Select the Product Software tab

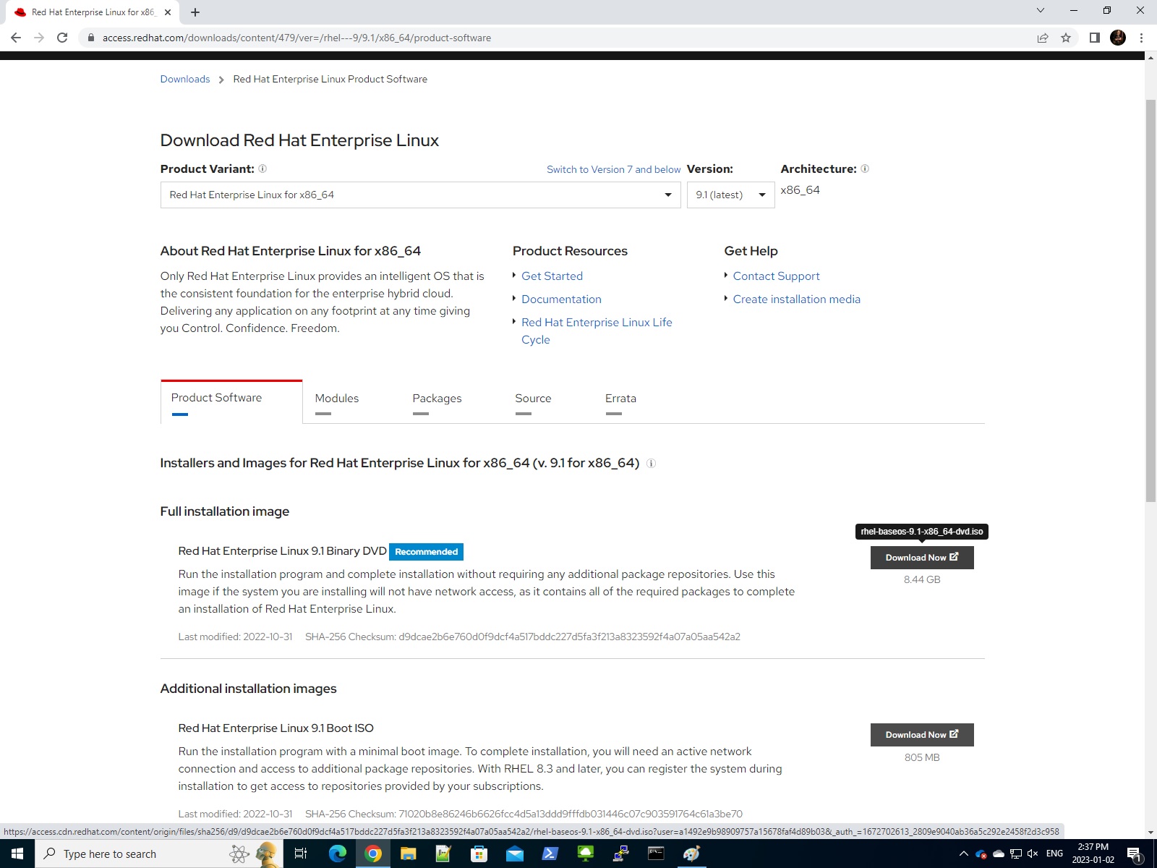[x=231, y=401]
